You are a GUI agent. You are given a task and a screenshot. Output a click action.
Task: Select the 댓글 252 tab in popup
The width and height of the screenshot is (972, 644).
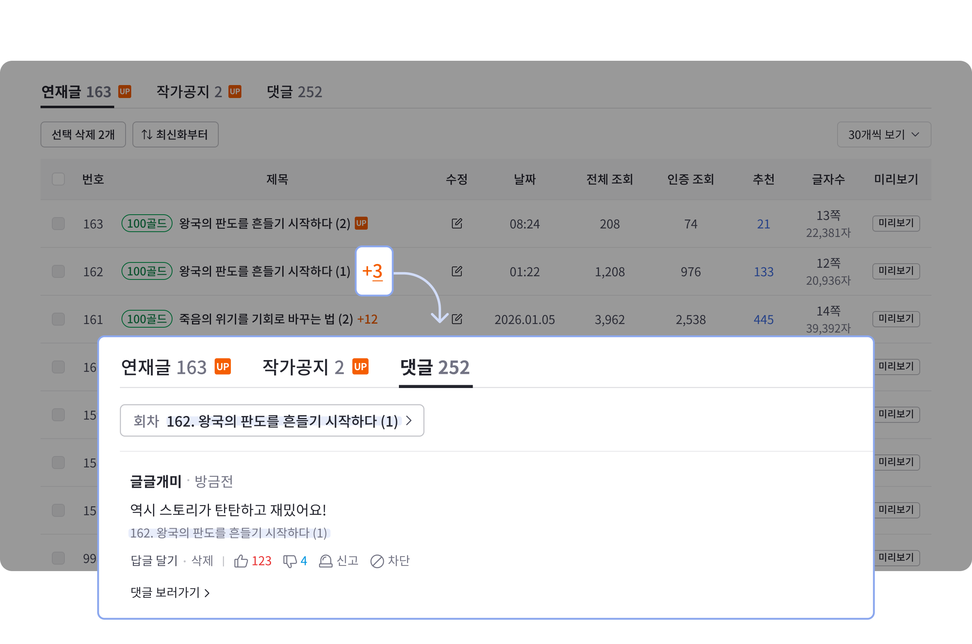point(435,367)
